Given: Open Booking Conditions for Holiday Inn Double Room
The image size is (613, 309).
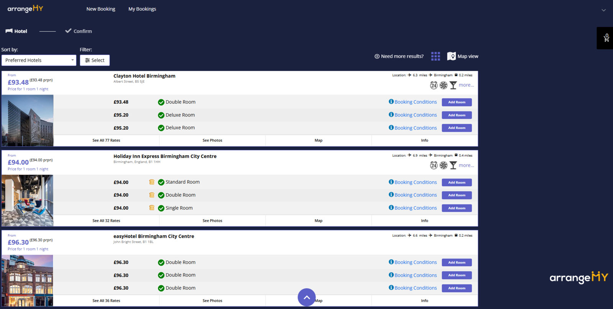Looking at the screenshot, I should tap(416, 195).
